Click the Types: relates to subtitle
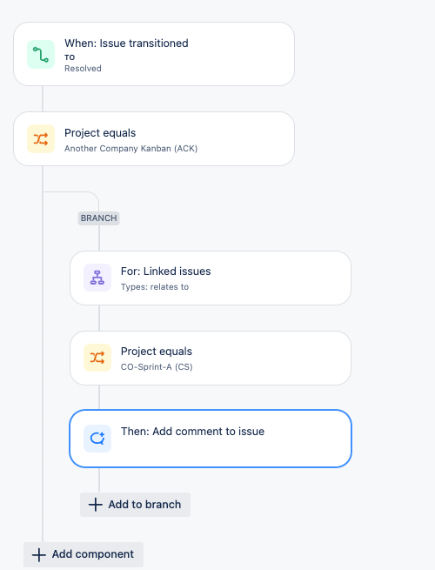The image size is (435, 570). point(155,287)
